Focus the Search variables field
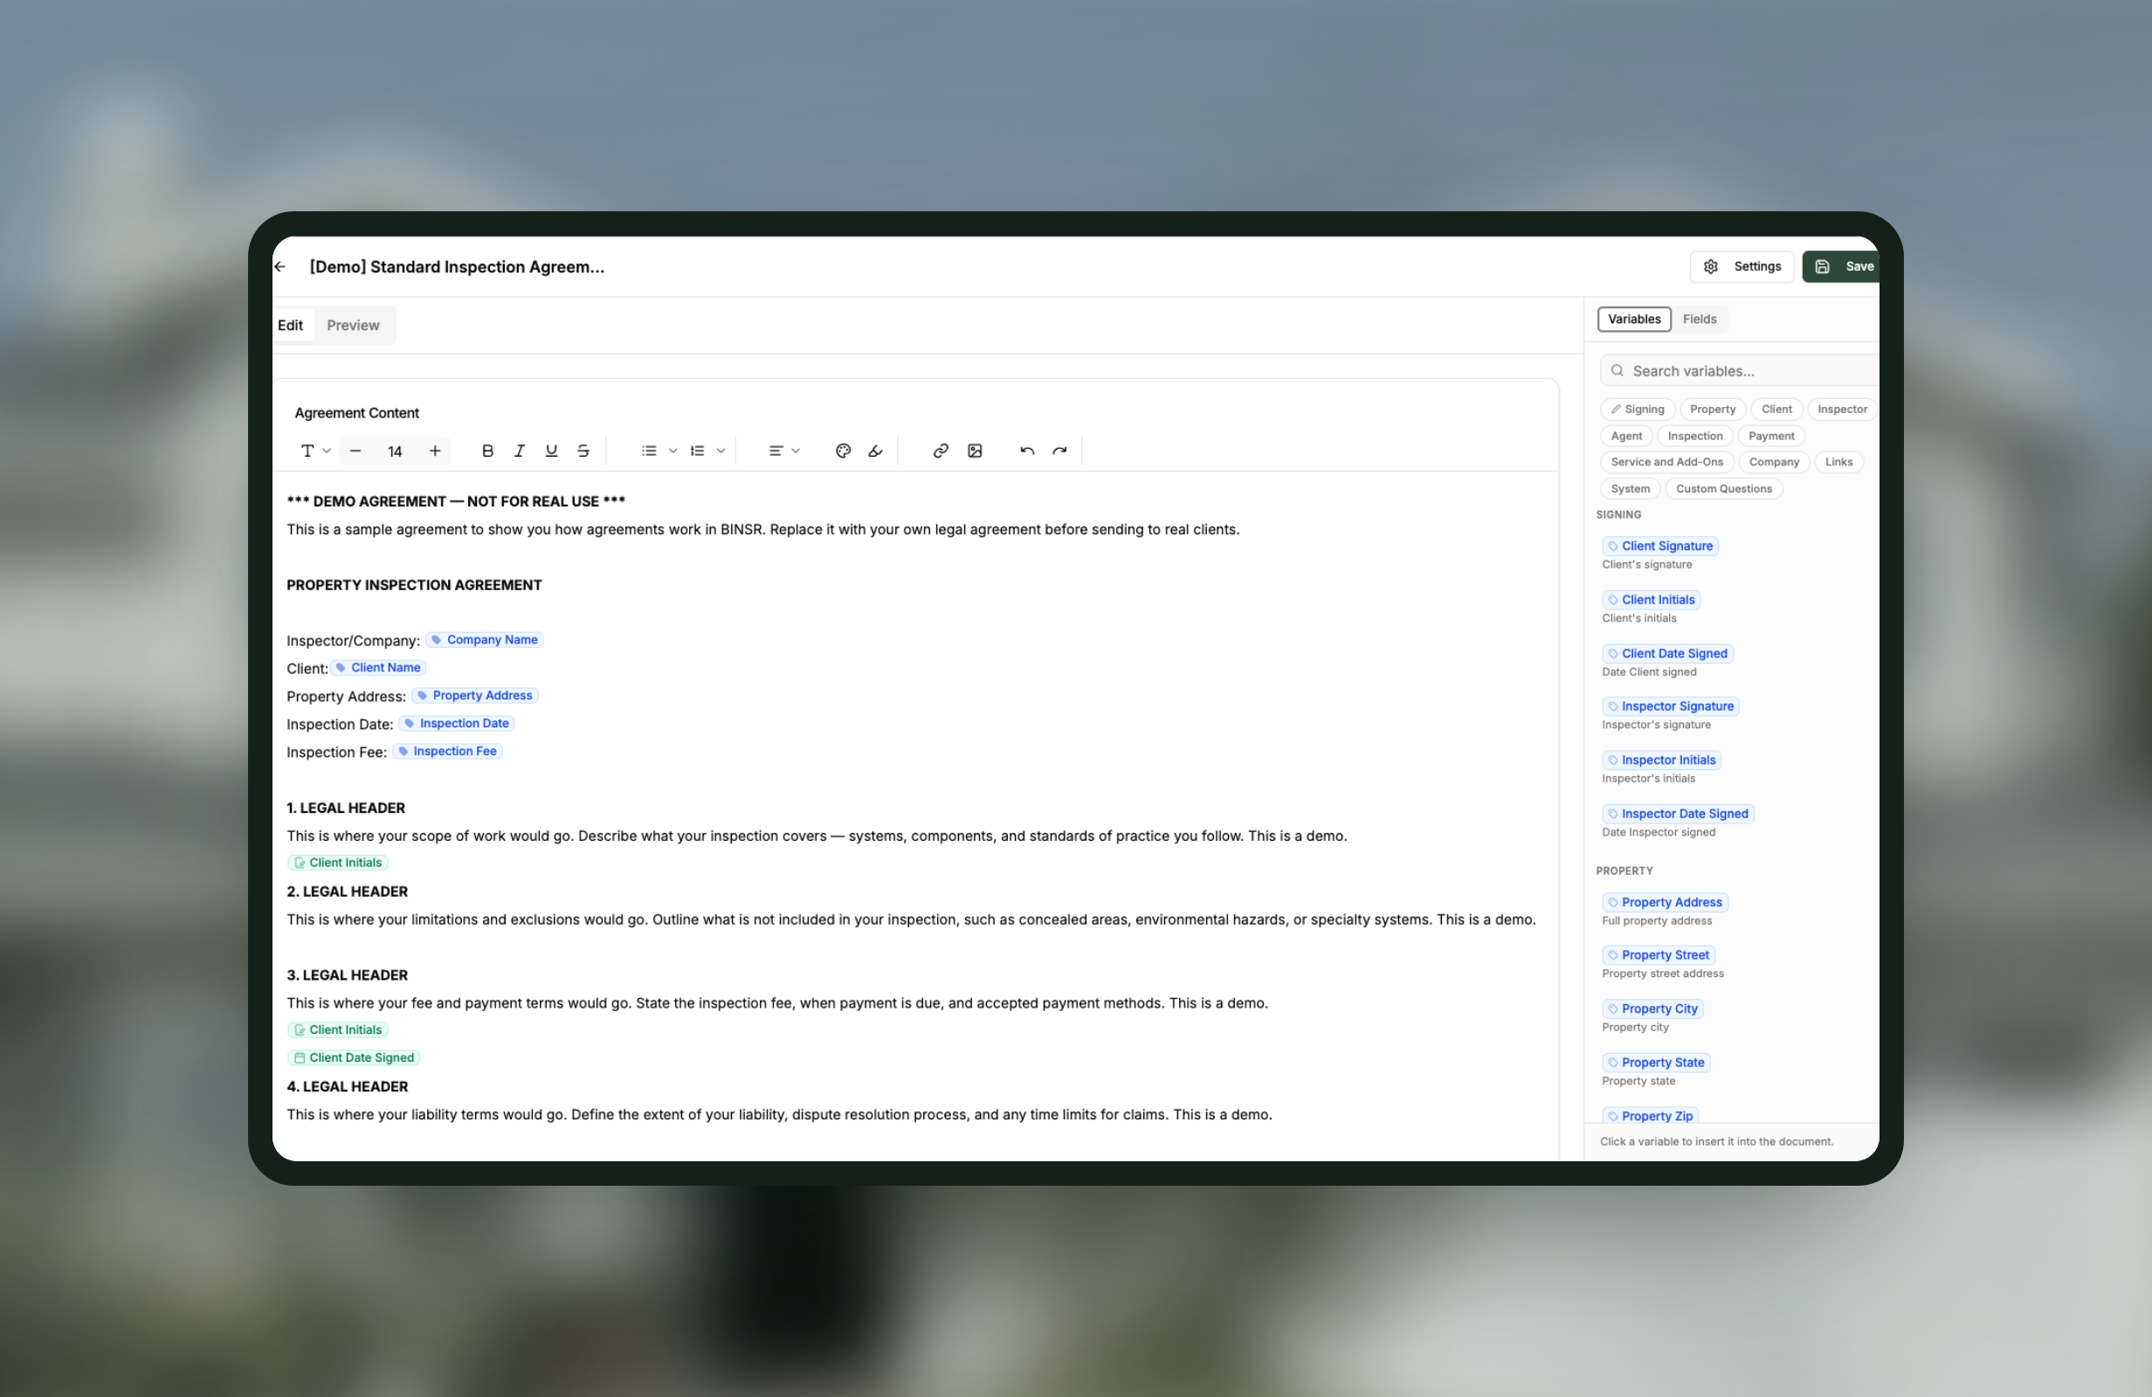The height and width of the screenshot is (1397, 2152). click(1740, 371)
